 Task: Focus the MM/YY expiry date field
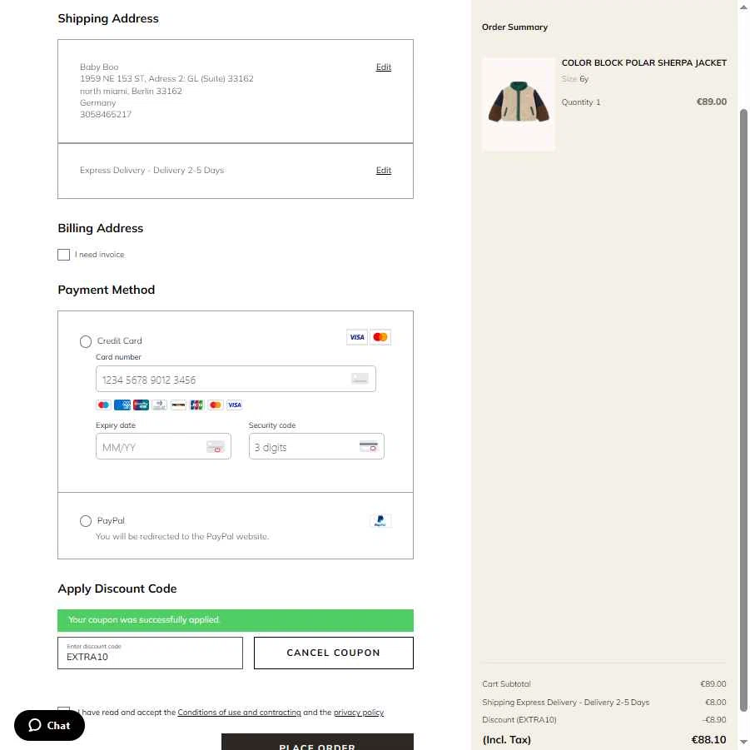(x=163, y=446)
